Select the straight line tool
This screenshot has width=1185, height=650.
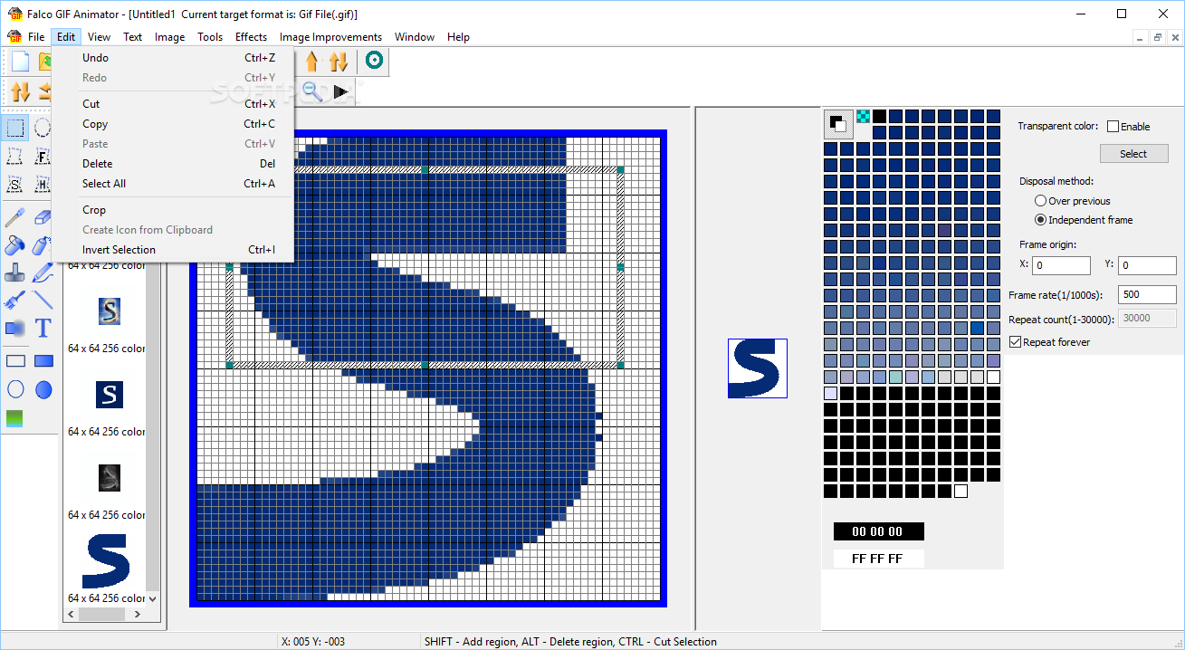pyautogui.click(x=43, y=300)
